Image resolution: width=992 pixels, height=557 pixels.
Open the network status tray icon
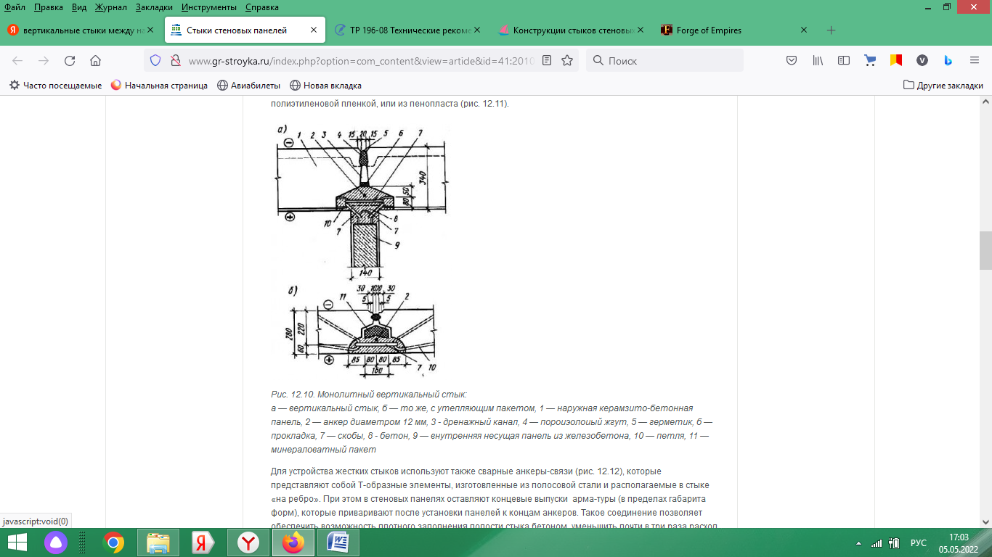877,542
